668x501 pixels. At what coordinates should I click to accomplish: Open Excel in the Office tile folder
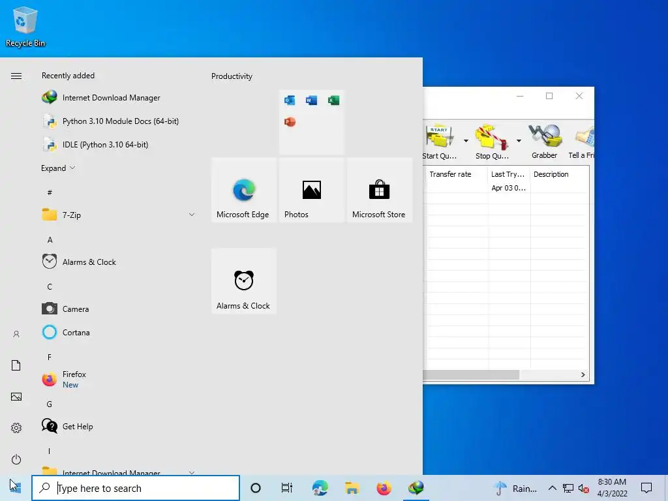333,100
